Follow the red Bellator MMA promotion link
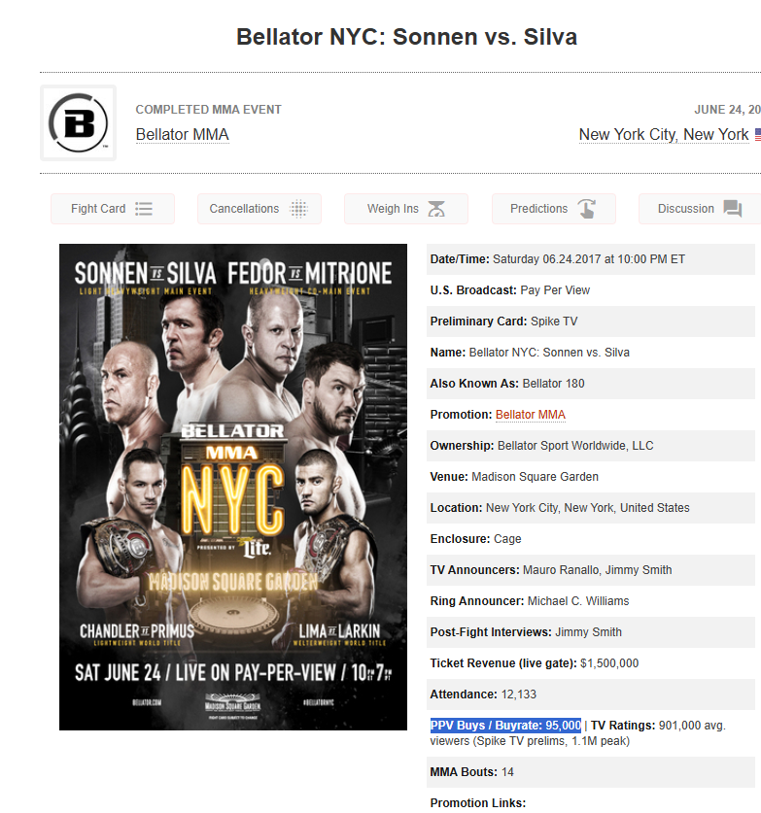The image size is (761, 813). (530, 415)
